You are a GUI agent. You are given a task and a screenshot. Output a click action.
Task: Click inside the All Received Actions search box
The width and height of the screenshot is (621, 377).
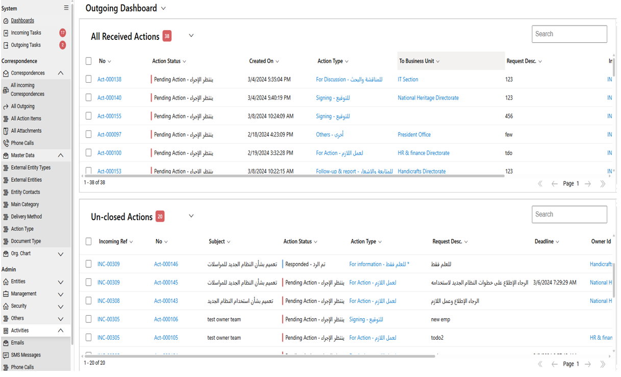tap(569, 34)
